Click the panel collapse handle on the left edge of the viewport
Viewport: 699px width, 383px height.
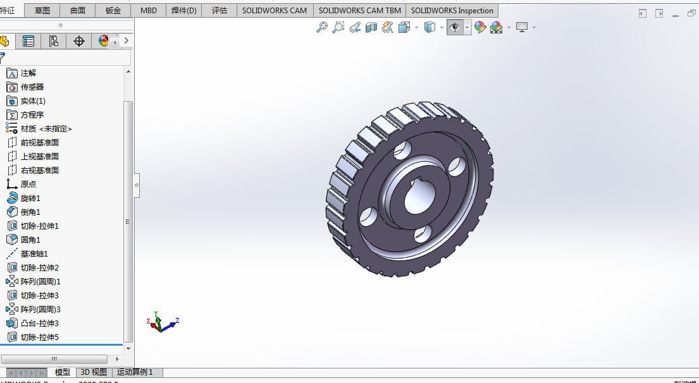[137, 185]
